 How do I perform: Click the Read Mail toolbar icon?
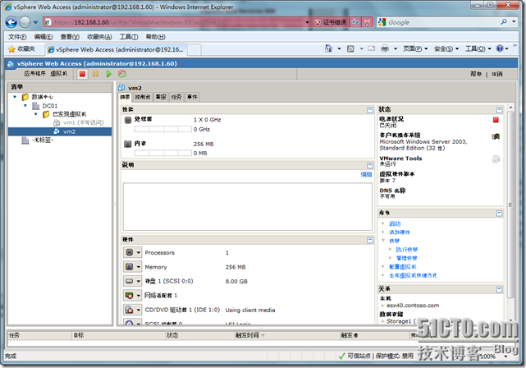point(372,48)
